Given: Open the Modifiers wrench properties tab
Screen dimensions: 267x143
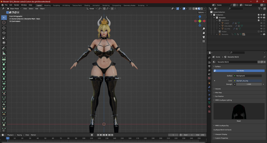Looking at the screenshot, I should [209, 87].
